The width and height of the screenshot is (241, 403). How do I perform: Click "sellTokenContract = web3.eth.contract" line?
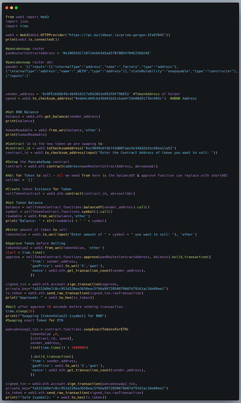[70, 194]
